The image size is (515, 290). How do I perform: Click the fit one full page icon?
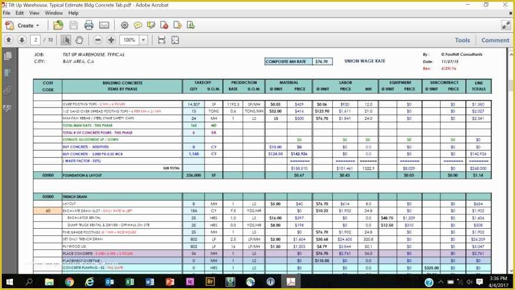[175, 40]
